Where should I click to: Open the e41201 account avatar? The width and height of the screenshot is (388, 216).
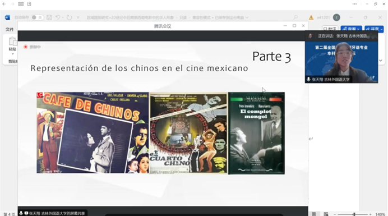click(336, 17)
